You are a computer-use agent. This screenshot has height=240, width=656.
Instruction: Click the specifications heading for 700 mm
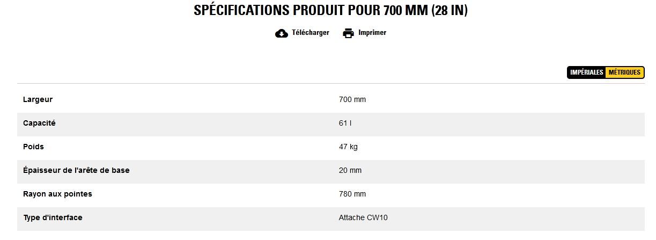(330, 10)
